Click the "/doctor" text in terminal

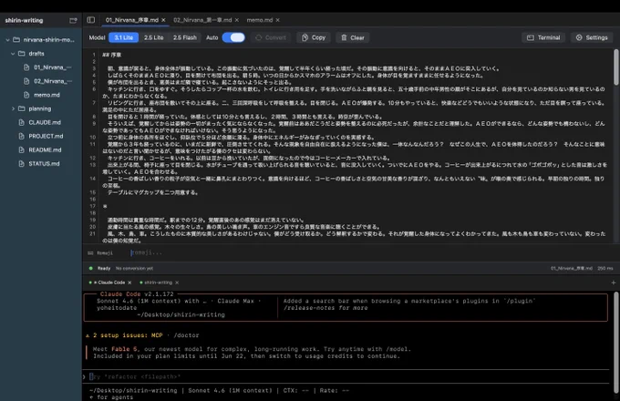point(186,335)
